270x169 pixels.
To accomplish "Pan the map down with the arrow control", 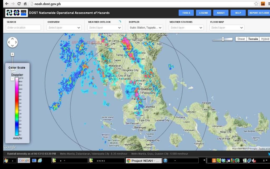I will tap(12, 46).
